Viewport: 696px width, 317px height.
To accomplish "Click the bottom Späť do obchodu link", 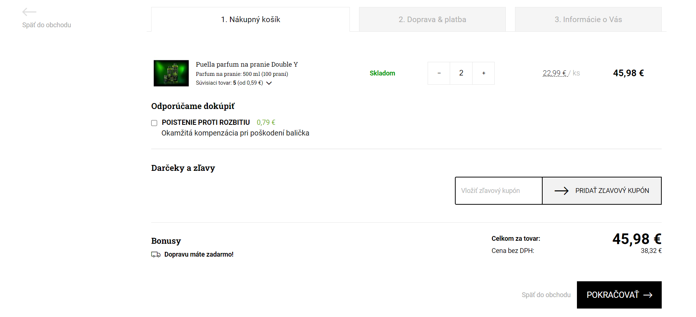I will tap(546, 295).
